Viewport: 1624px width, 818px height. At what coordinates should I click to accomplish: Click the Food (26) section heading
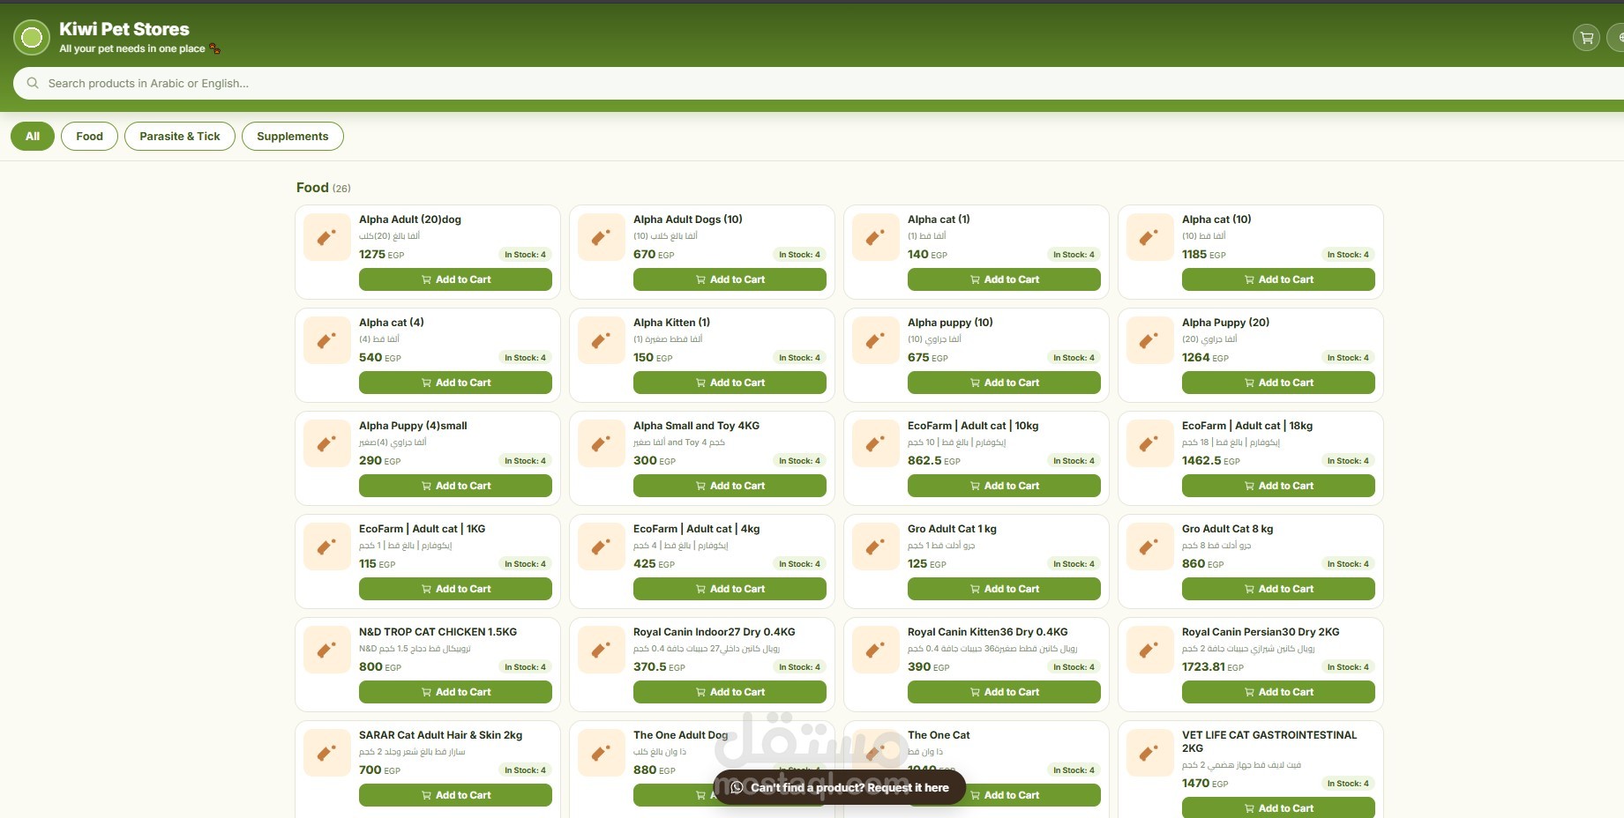point(323,187)
